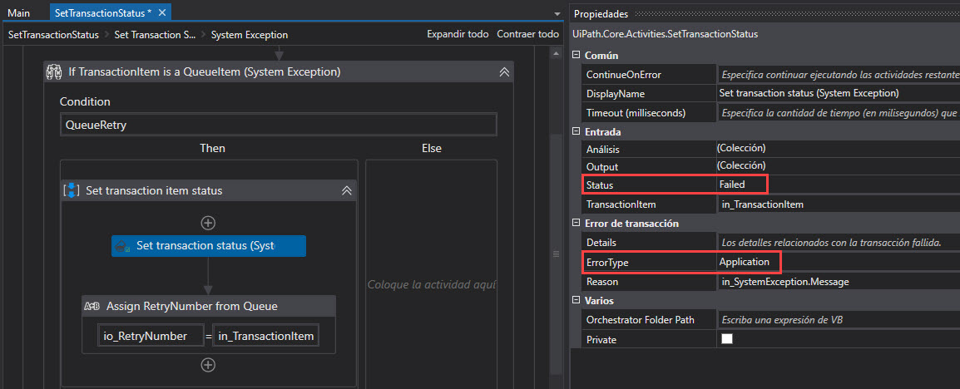Click the Reason property label

(602, 282)
